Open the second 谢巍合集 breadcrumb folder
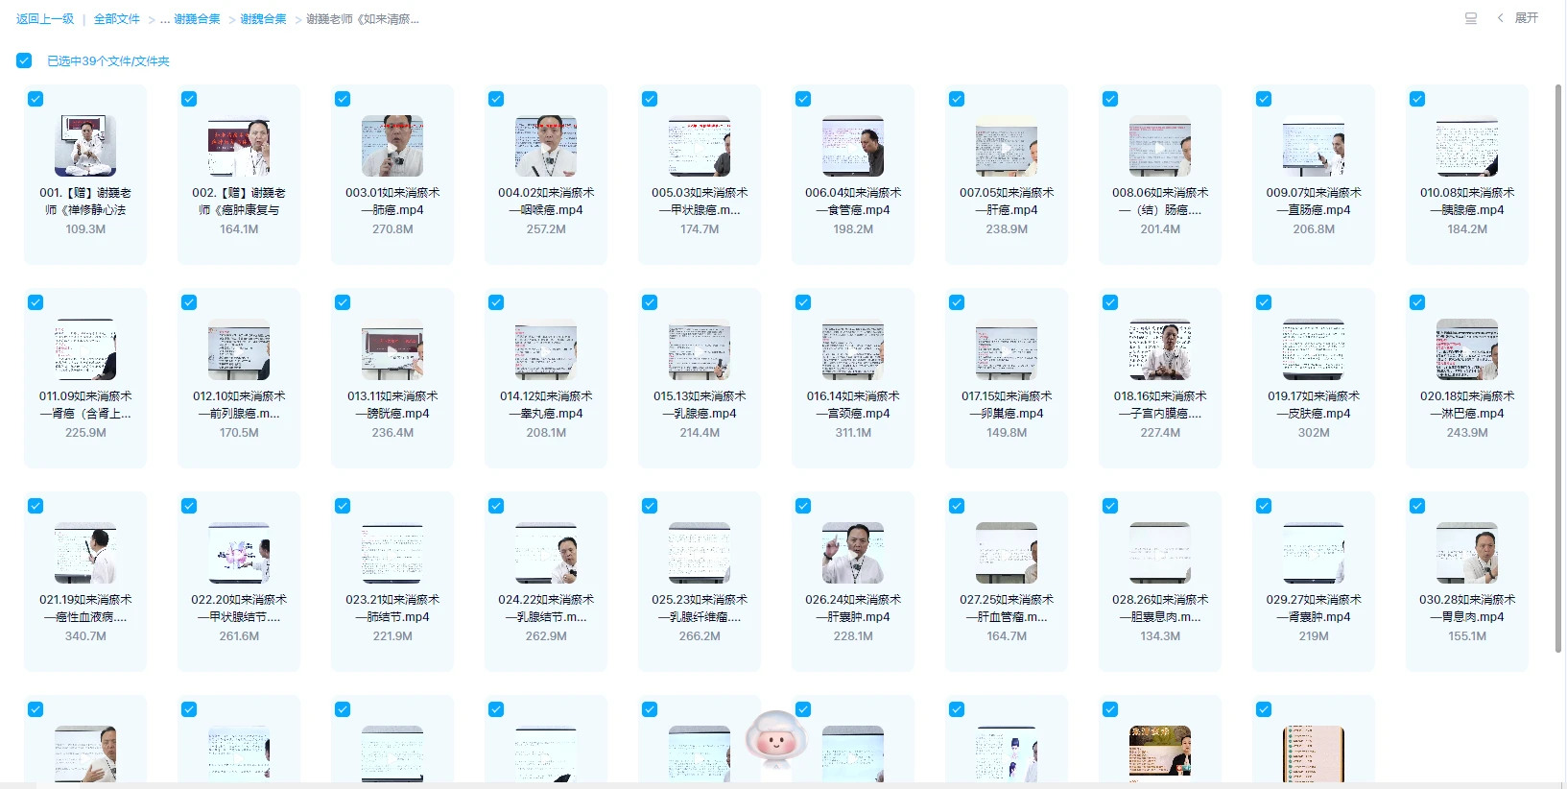 click(263, 19)
